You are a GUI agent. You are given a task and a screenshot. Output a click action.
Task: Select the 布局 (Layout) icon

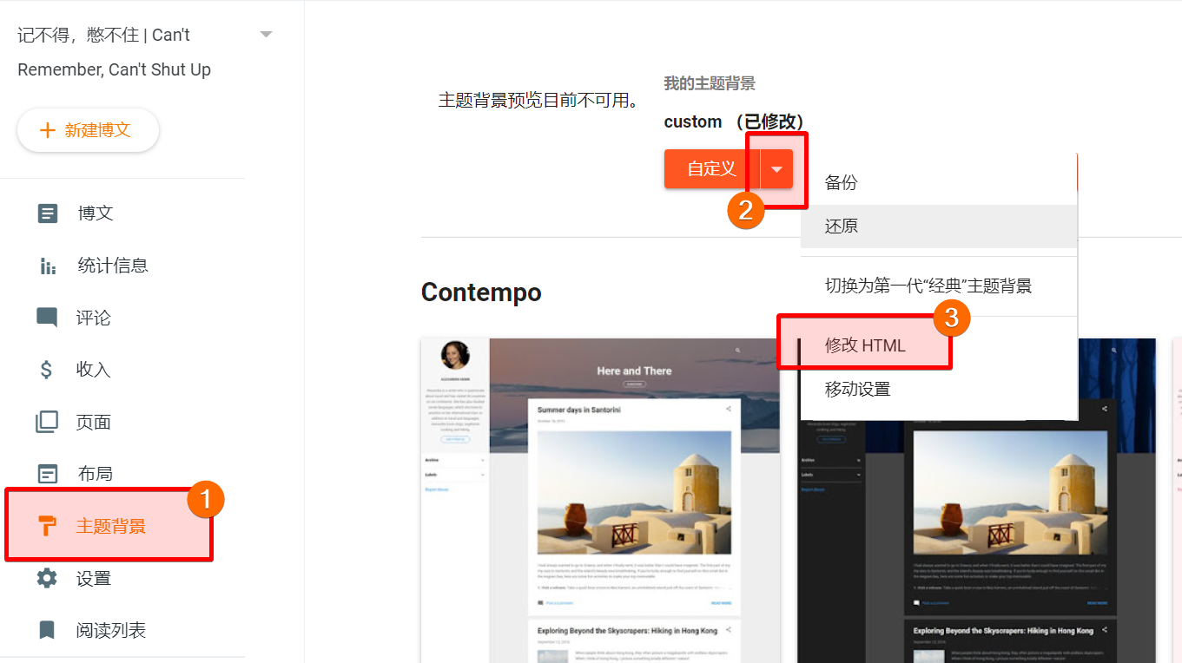(48, 473)
